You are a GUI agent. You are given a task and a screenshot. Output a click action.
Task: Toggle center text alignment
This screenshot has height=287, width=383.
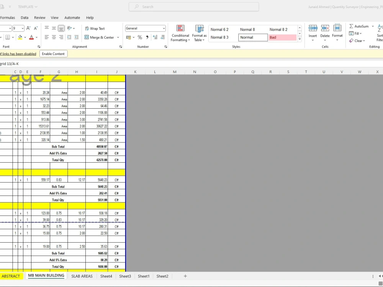[x=54, y=37]
